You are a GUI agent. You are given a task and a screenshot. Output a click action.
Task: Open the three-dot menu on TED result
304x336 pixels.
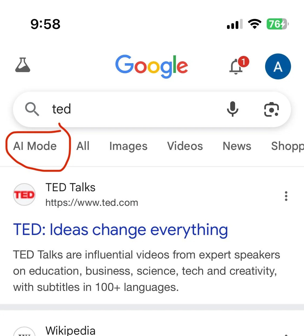point(286,196)
